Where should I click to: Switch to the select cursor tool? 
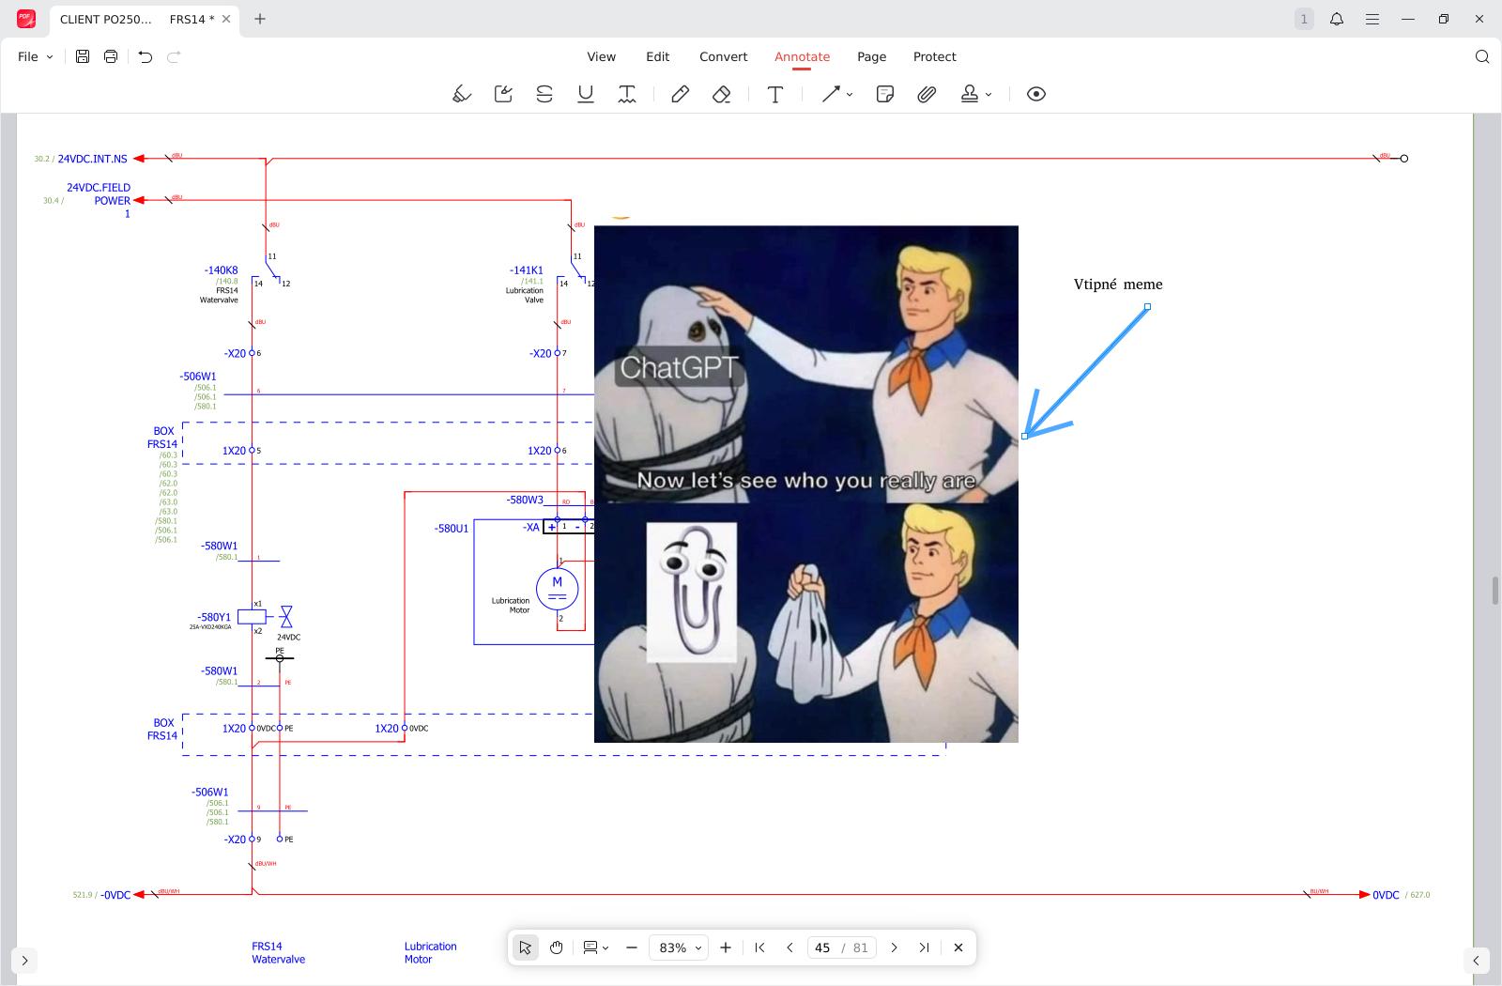526,947
